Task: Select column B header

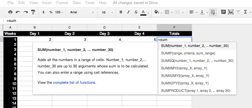Action: (35, 28)
